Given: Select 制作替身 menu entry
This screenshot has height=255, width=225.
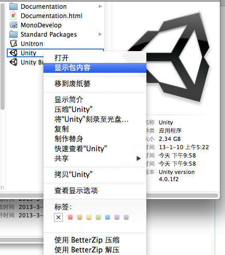Looking at the screenshot, I should pos(95,139).
